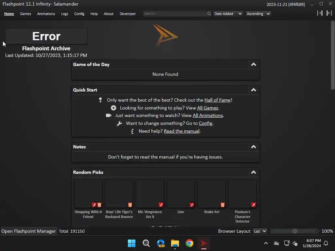
Task: Click the Flash icon on Mr. Vengeance Act II
Action: (161, 205)
